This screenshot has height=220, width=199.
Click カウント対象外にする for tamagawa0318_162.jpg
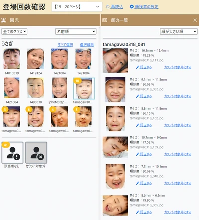tap(178, 125)
